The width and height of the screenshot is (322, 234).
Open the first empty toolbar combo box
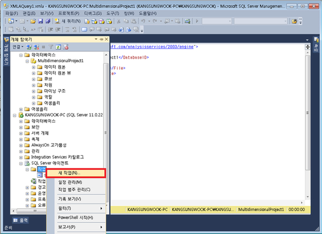pyautogui.click(x=217, y=21)
